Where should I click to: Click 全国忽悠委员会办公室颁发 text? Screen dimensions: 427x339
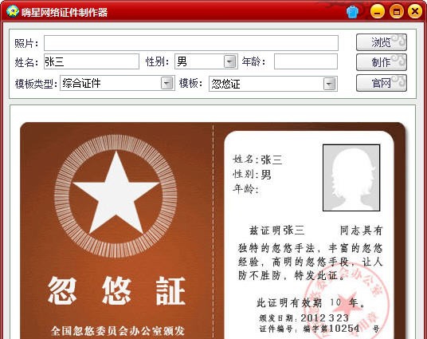tap(118, 330)
